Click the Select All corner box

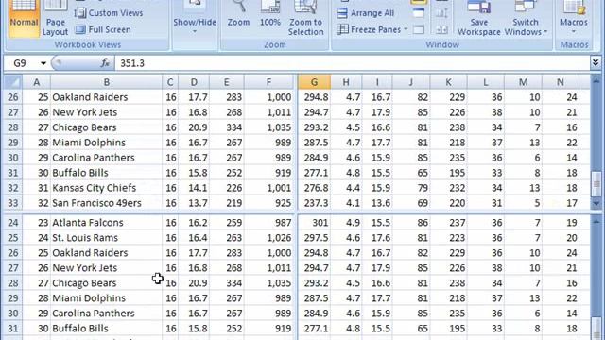click(12, 82)
